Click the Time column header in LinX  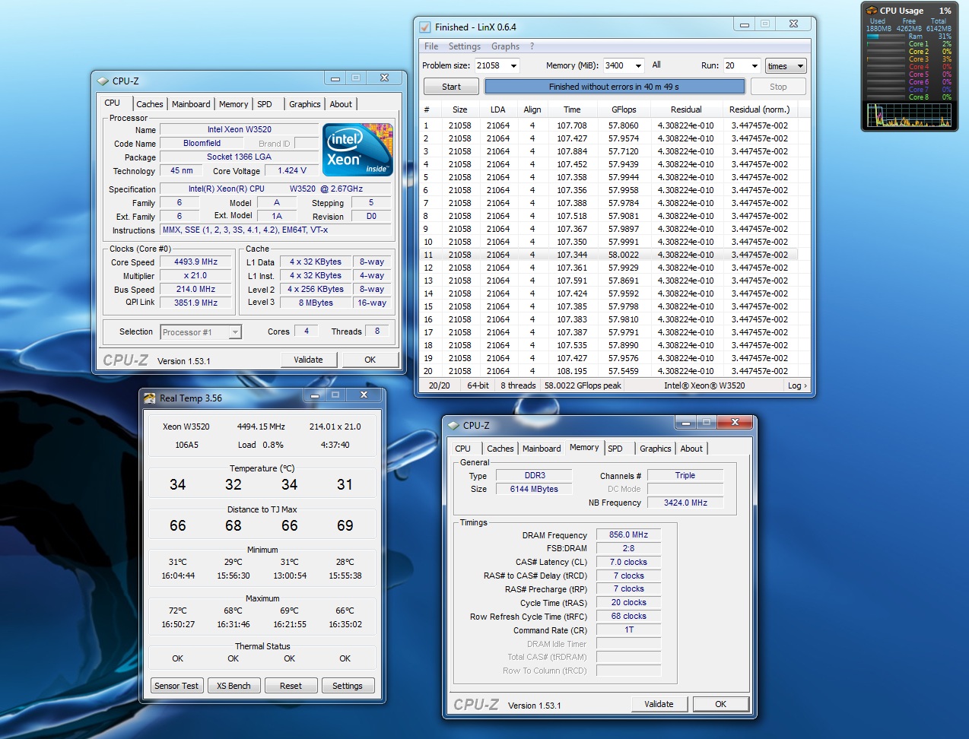click(x=572, y=109)
